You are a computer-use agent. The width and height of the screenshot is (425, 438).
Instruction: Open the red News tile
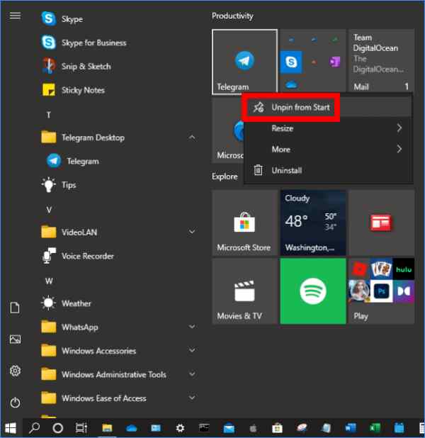tap(382, 223)
